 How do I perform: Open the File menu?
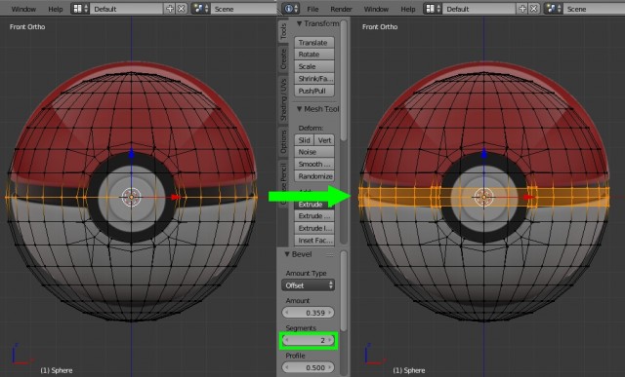[312, 9]
